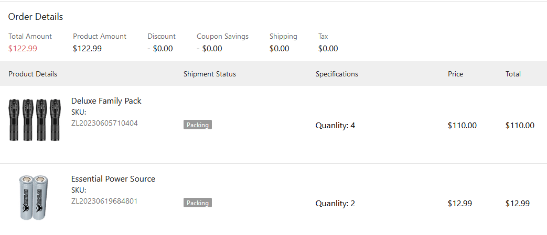The width and height of the screenshot is (547, 235).
Task: Select SKU number ZL20230619684801
Action: pyautogui.click(x=104, y=201)
